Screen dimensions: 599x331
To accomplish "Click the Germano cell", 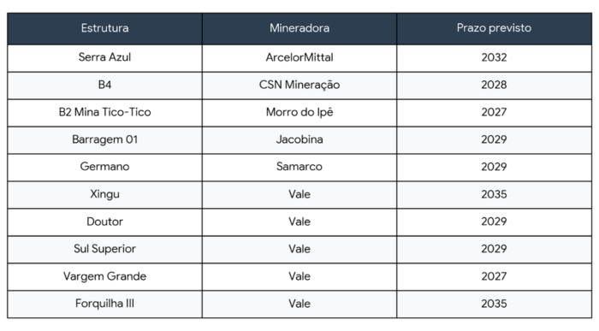I will (x=104, y=168).
